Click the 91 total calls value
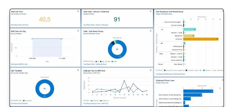This screenshot has height=107, width=233. [x=117, y=19]
